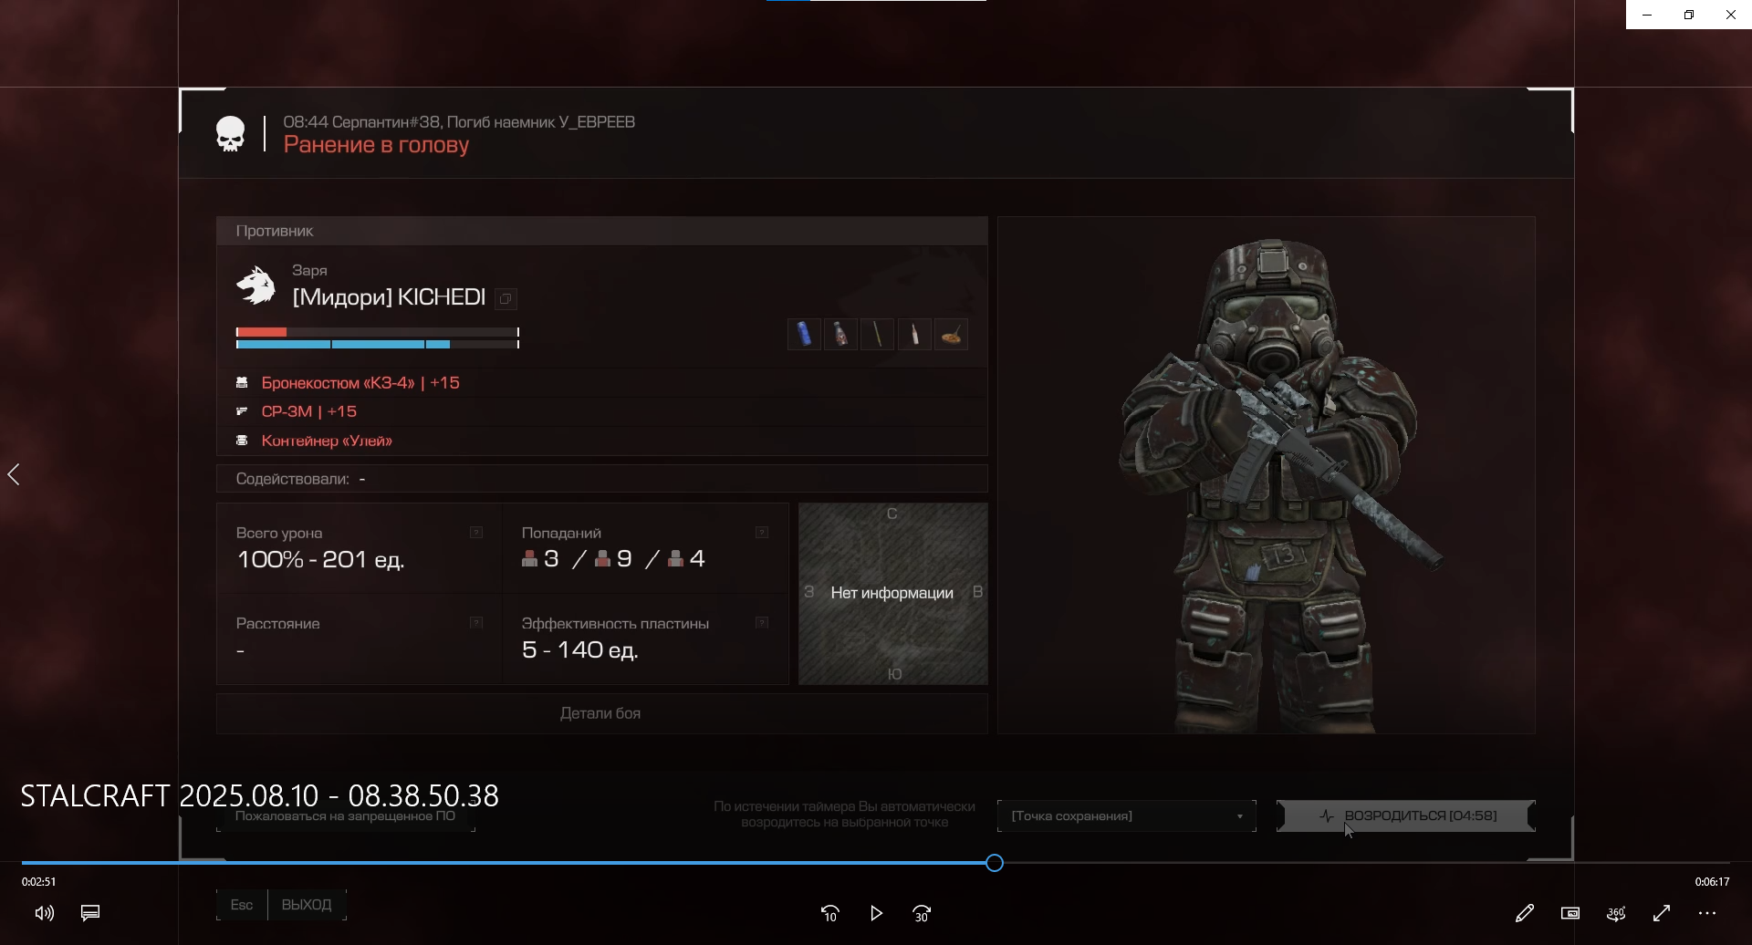The height and width of the screenshot is (945, 1752).
Task: Click the head hits icon showing 3
Action: point(529,558)
